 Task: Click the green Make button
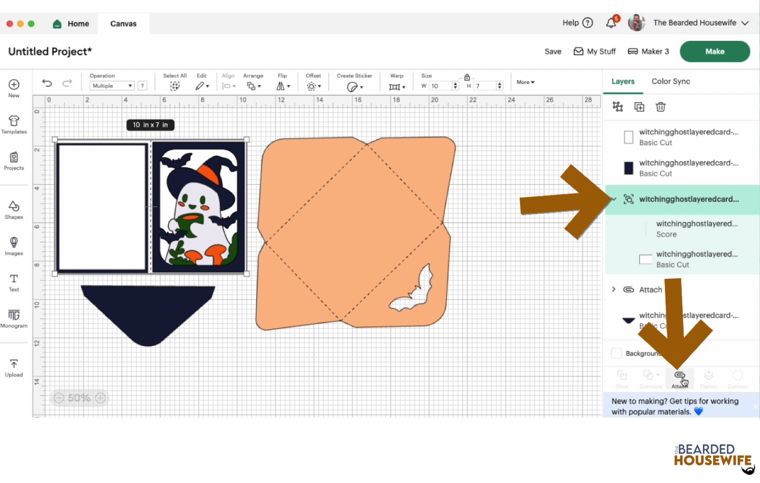(714, 51)
